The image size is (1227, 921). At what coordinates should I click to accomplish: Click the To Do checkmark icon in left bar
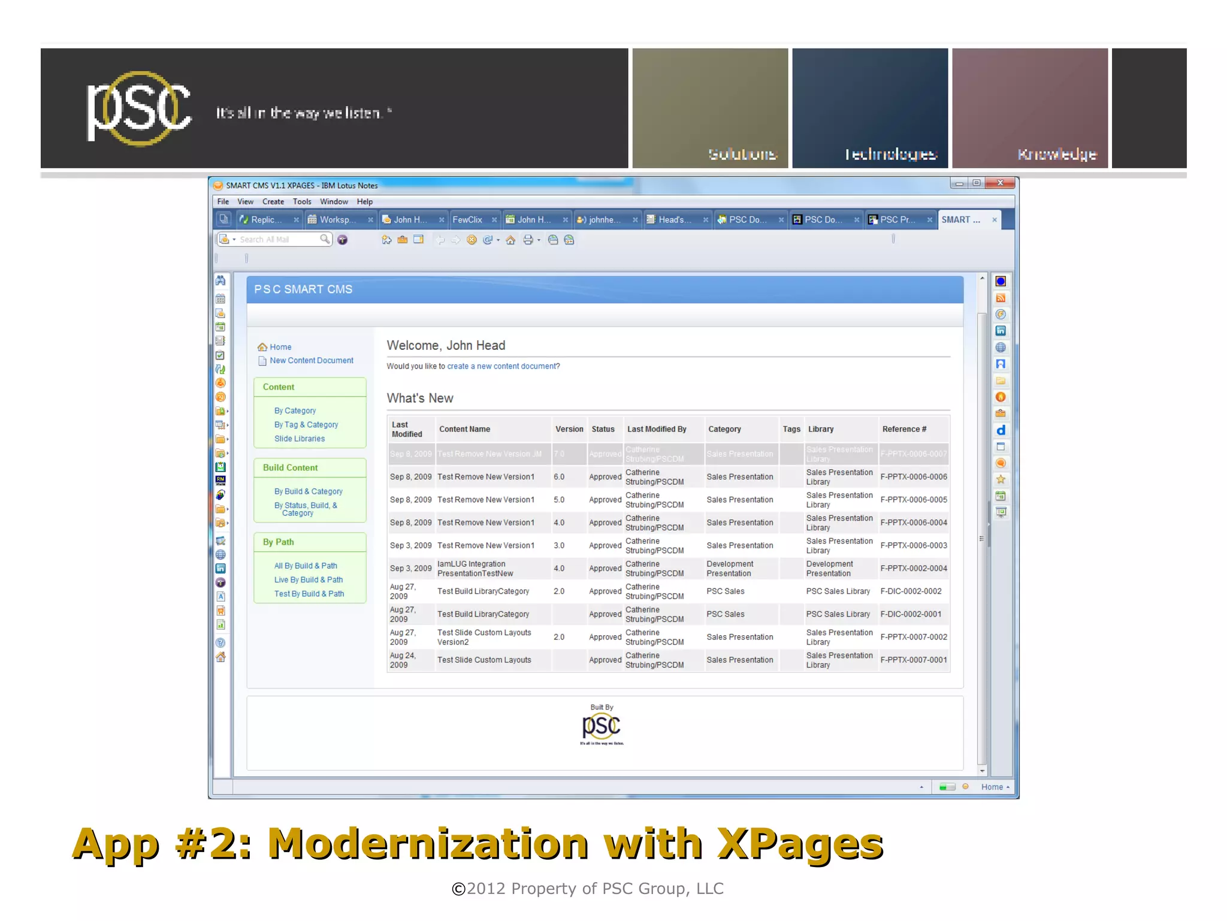pyautogui.click(x=220, y=355)
